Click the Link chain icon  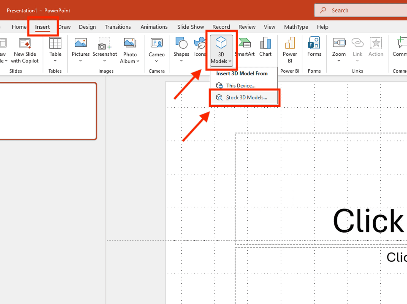[x=358, y=43]
